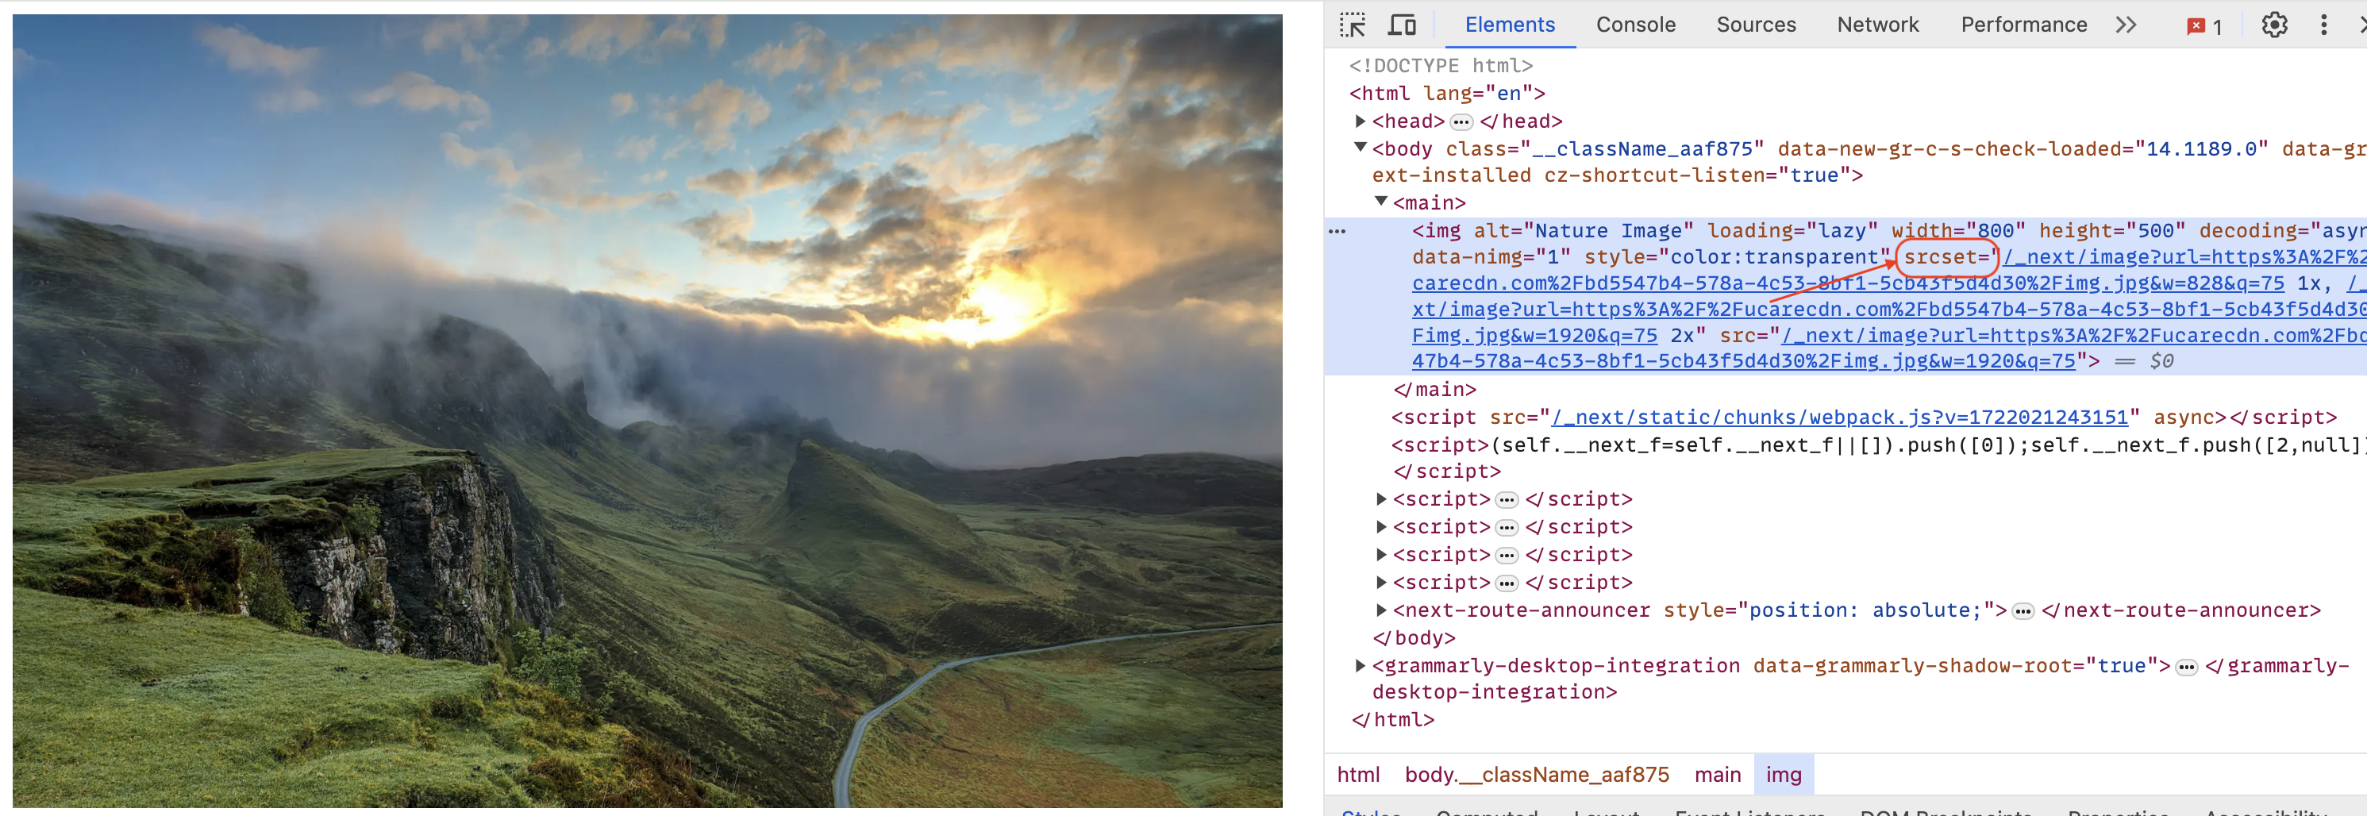
Task: Open the customize DevTools three-dot menu
Action: 2324,25
